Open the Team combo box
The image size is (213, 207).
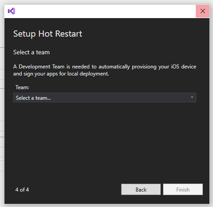click(x=105, y=98)
